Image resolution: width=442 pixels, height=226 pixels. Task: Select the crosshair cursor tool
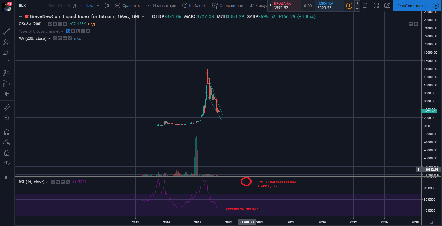click(x=7, y=21)
